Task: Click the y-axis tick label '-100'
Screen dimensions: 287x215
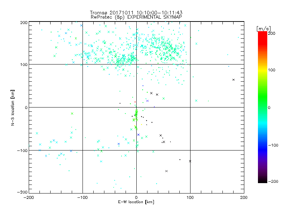Action: [22, 150]
